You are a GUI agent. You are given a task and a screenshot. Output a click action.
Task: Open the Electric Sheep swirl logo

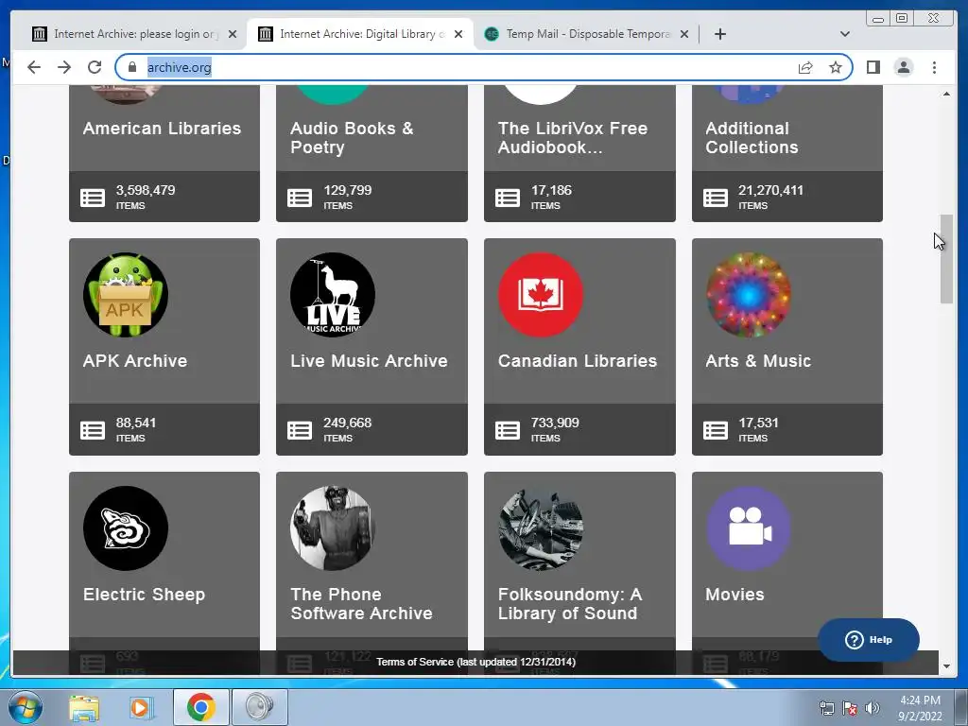[x=126, y=527]
